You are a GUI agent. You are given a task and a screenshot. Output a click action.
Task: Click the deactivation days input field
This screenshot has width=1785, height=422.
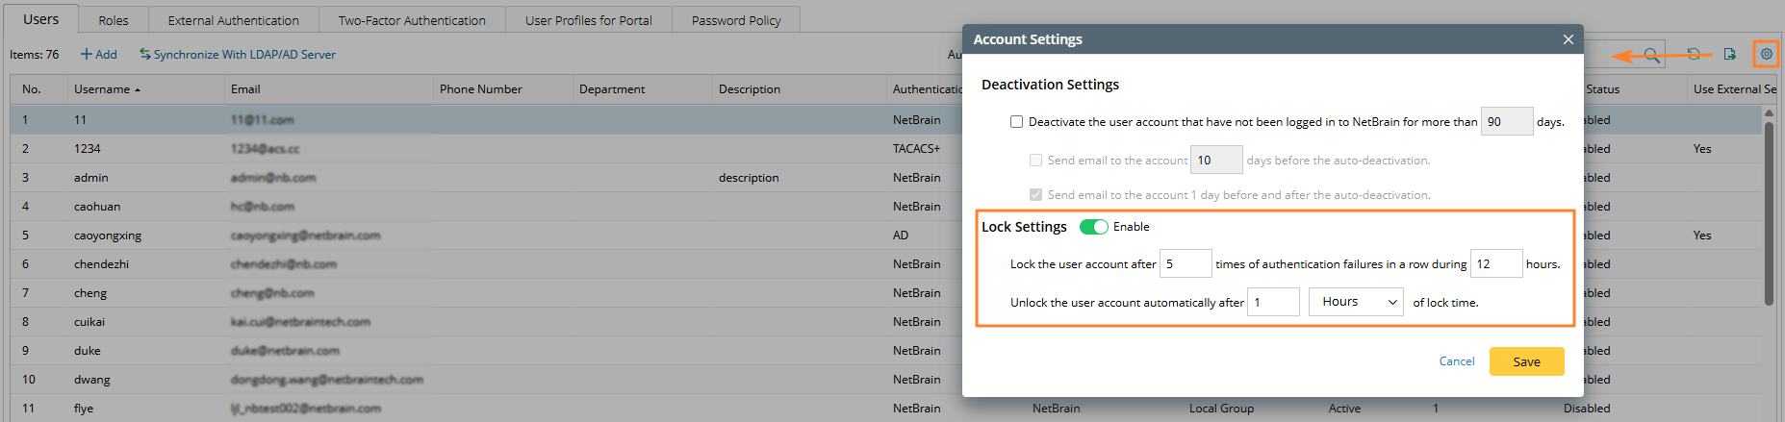[1506, 122]
